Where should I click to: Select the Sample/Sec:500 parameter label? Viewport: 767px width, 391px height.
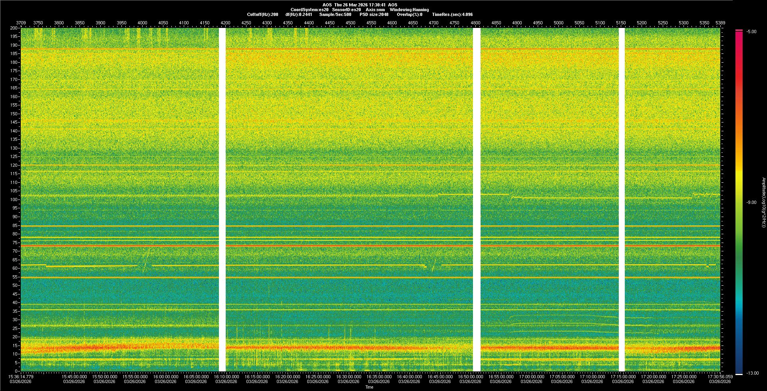tap(335, 14)
